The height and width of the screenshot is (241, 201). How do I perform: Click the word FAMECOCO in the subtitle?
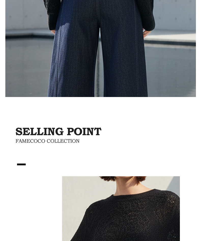point(30,141)
